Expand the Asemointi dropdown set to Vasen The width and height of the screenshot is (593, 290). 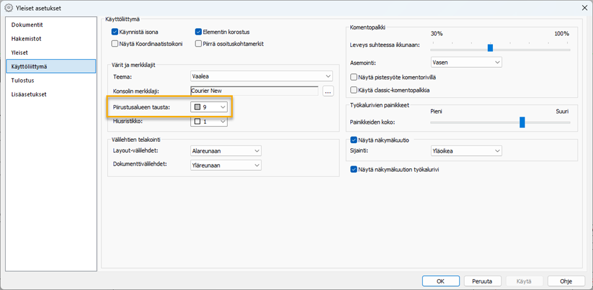tap(466, 63)
